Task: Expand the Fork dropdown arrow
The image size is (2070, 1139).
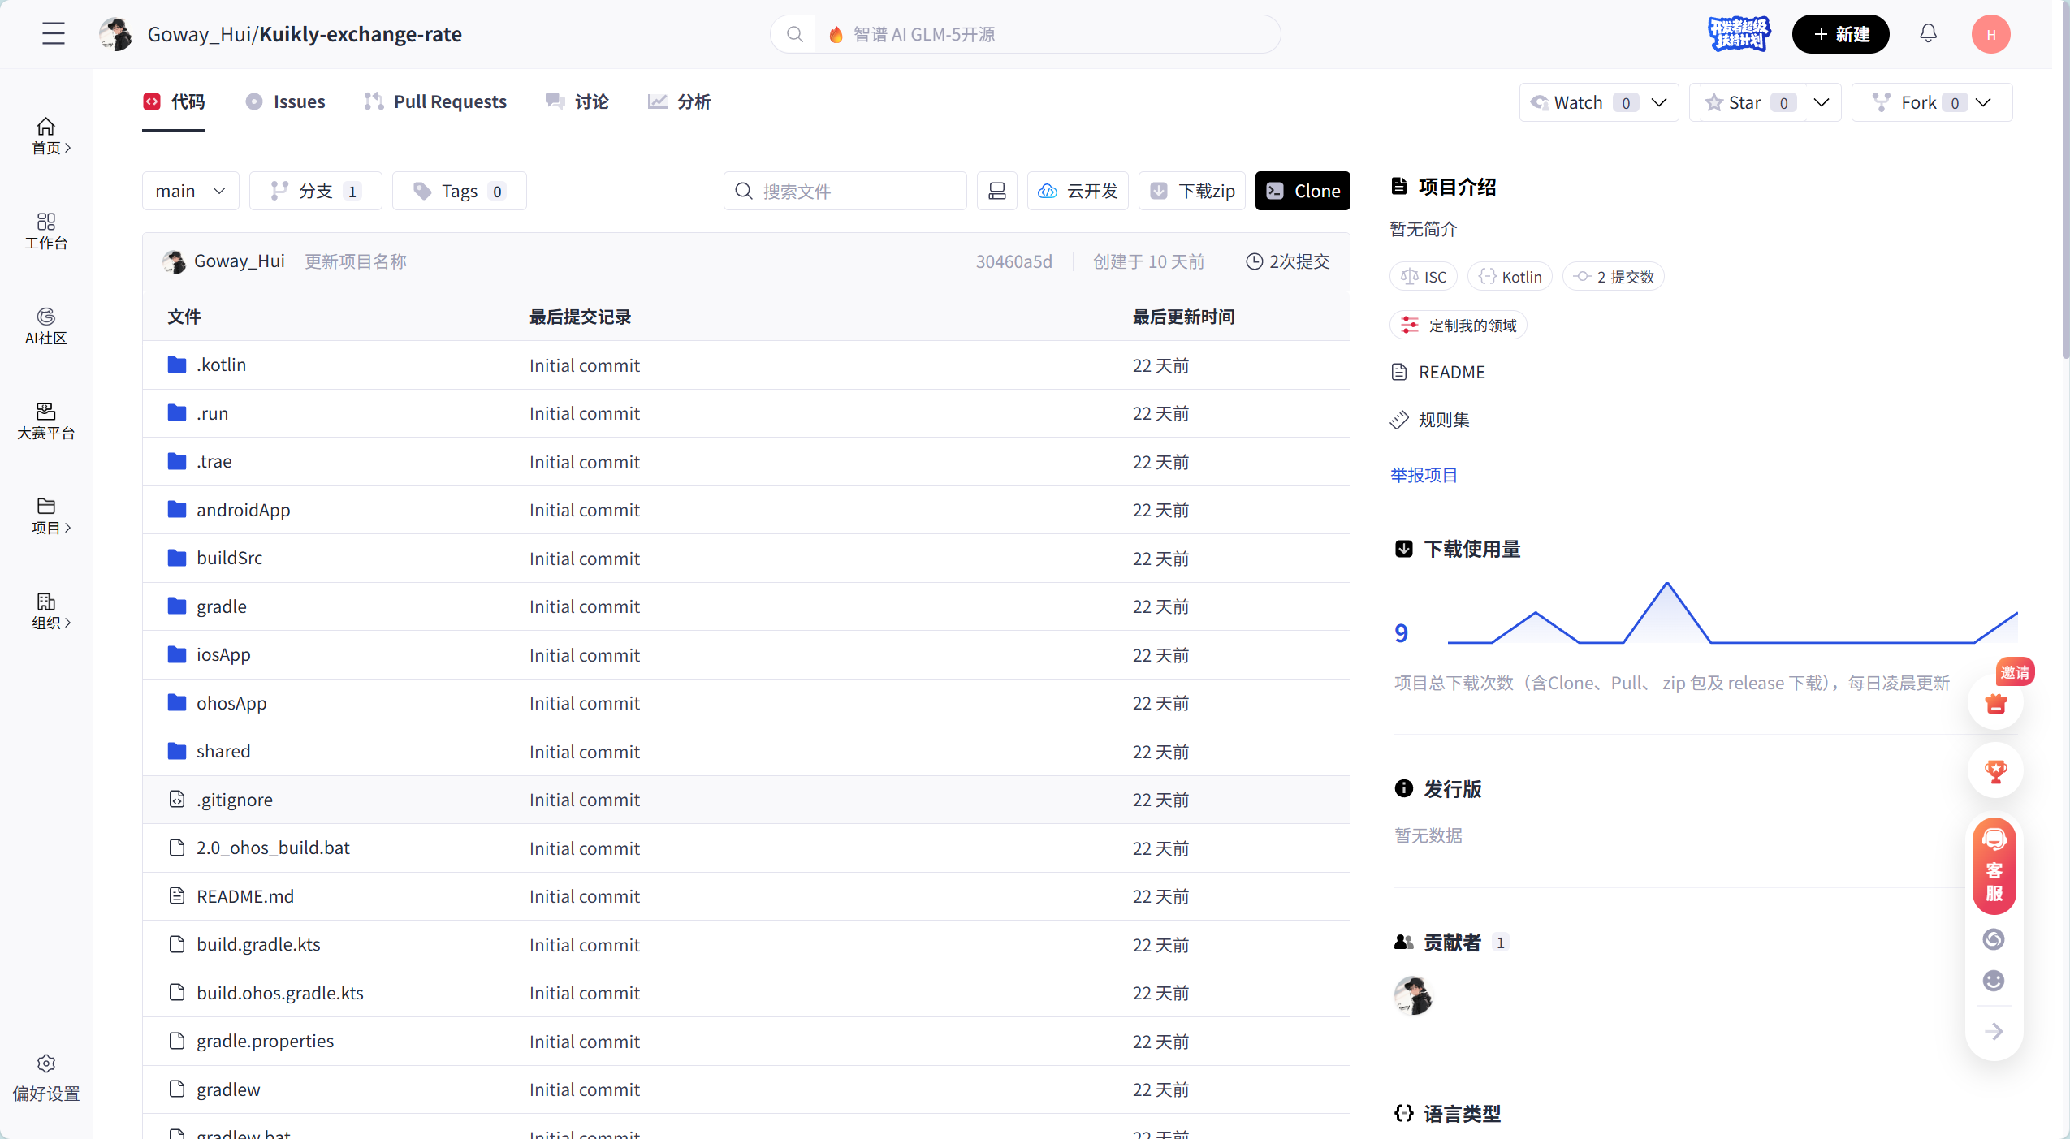Action: click(1983, 102)
